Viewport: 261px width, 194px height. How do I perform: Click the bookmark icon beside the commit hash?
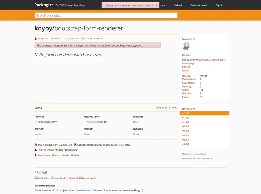click(x=75, y=145)
